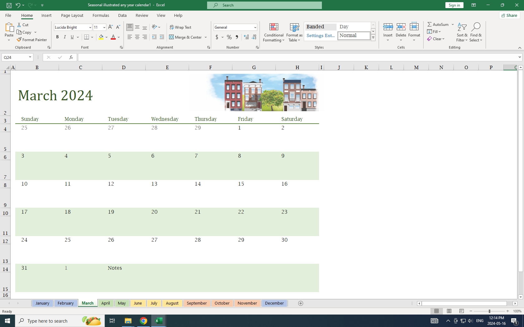Click the Format Painter brush icon
The image size is (524, 327).
[x=19, y=40]
